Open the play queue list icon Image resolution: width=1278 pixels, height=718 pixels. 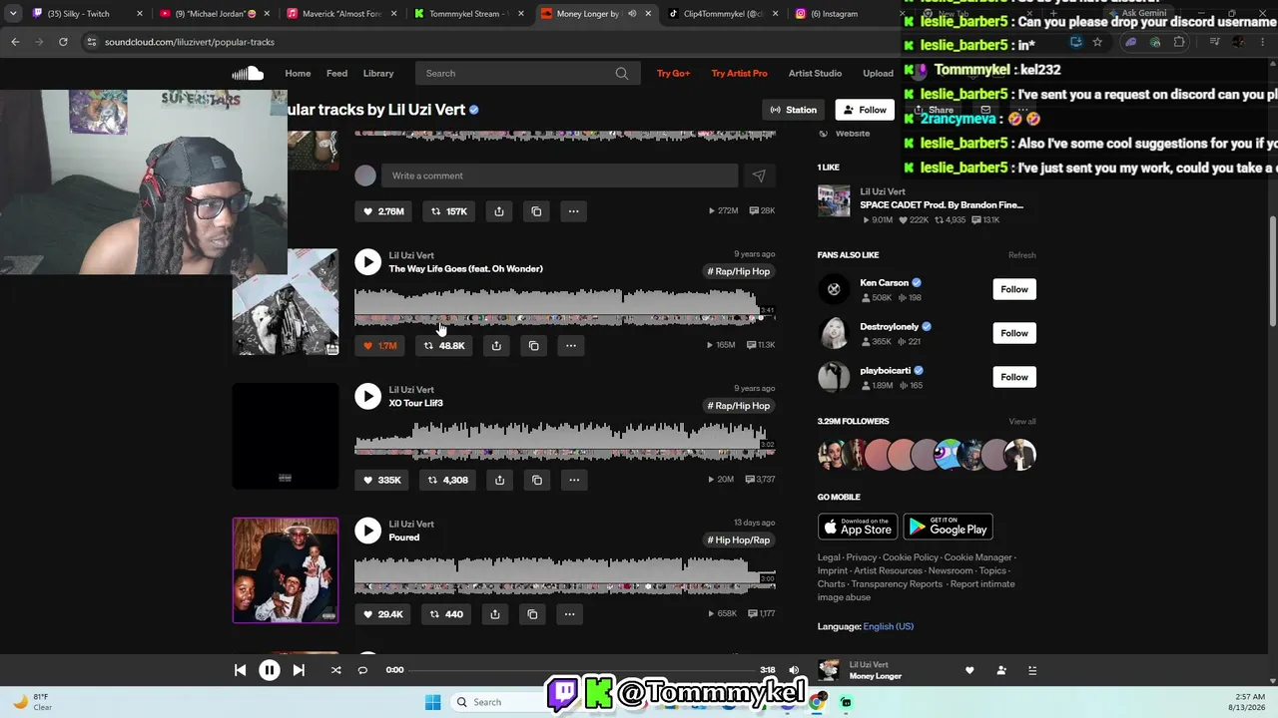coord(1032,670)
